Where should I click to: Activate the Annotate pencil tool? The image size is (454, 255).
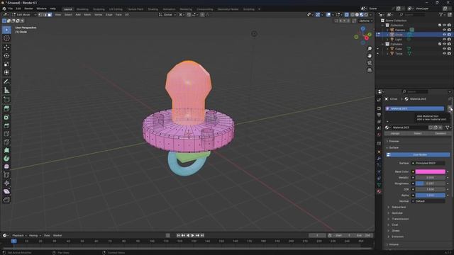pos(6,82)
